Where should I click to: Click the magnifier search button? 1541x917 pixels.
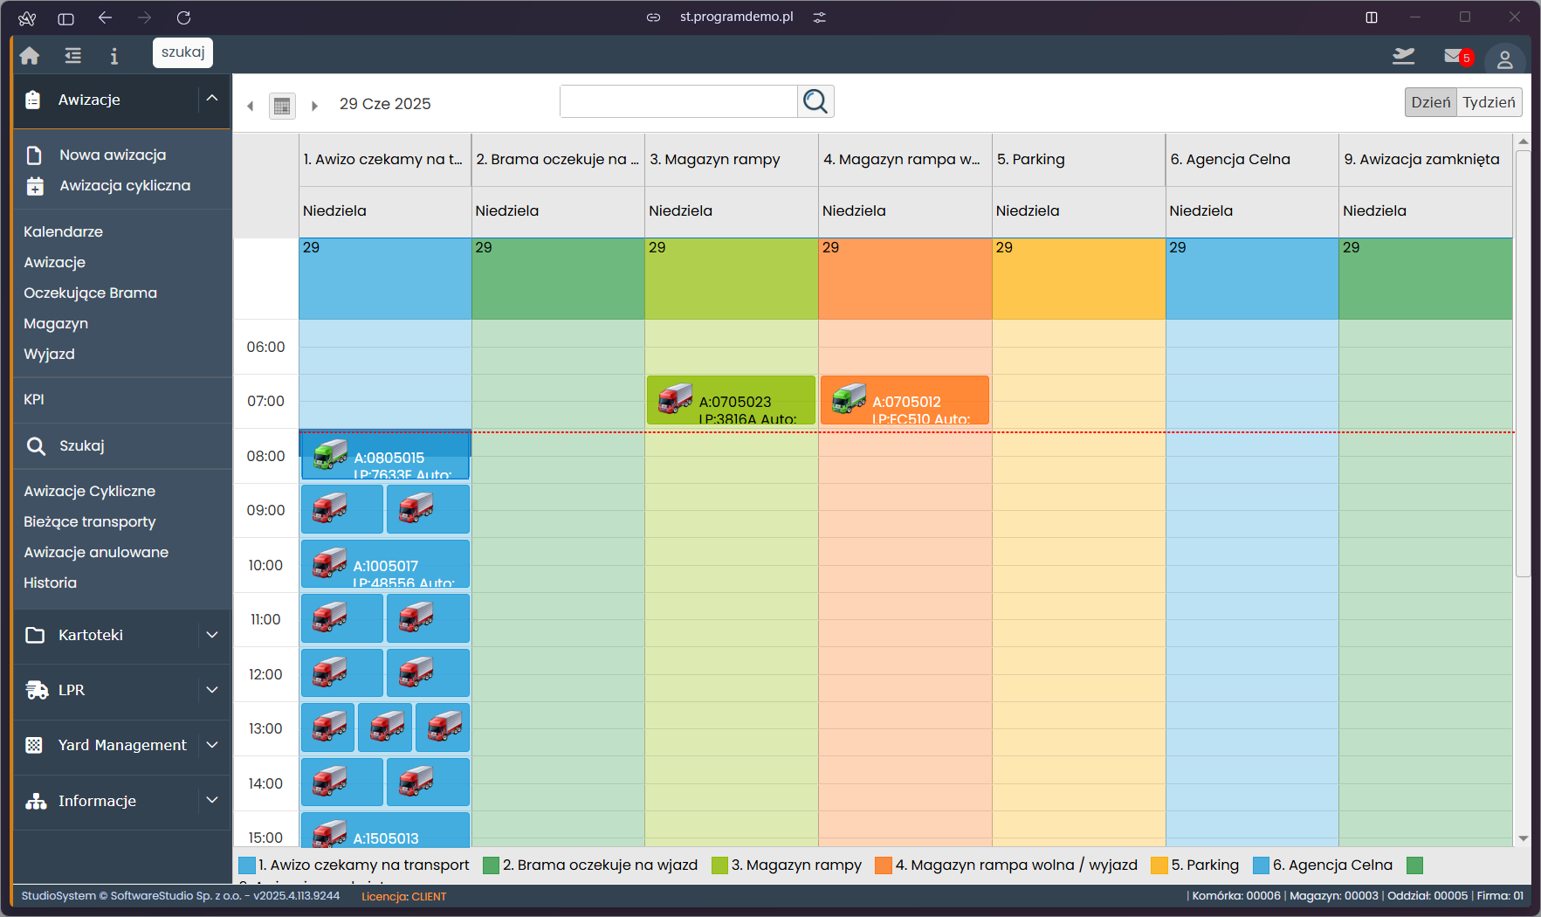coord(815,101)
